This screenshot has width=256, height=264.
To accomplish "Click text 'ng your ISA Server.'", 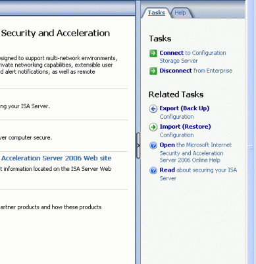I will pos(25,106).
